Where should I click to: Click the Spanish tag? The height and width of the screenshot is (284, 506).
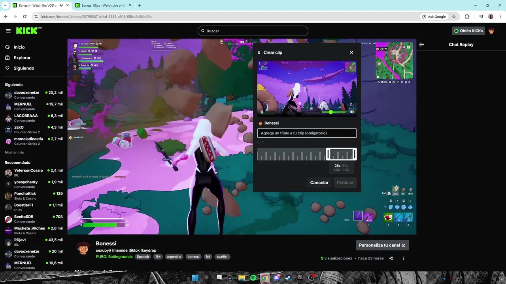click(x=143, y=256)
